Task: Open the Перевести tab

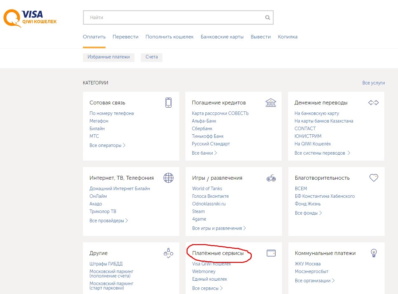Action: click(x=126, y=37)
